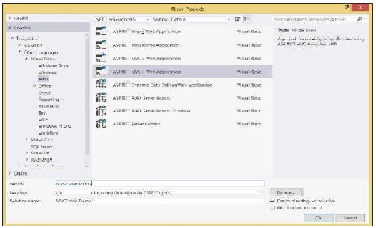376x228 pixels.
Task: Select ASP.NET MVC 3 Web Application row text
Action: 147,58
